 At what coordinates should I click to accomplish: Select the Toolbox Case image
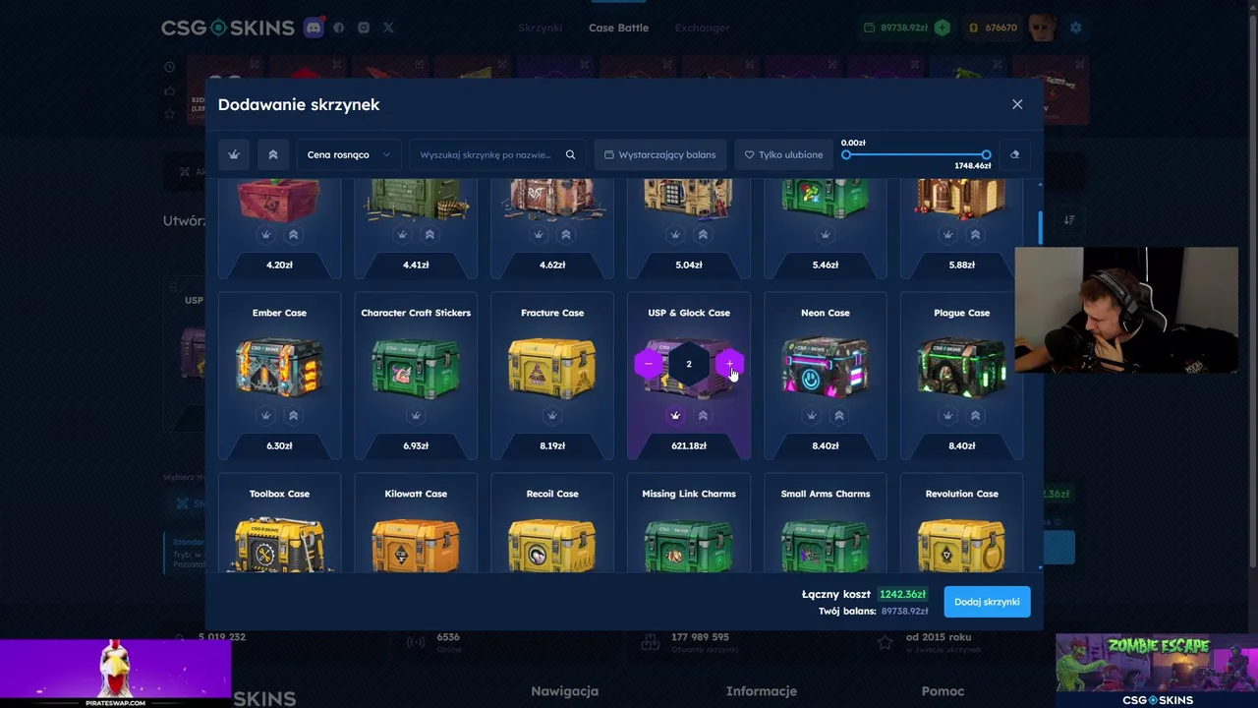point(279,544)
